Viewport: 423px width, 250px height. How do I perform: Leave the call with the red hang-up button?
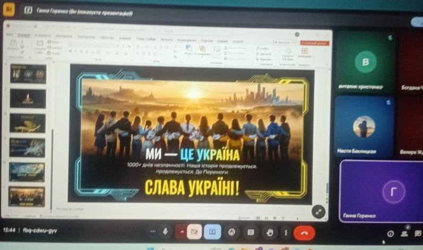tap(304, 233)
